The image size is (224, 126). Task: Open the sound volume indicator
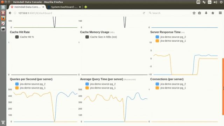click(215, 2)
